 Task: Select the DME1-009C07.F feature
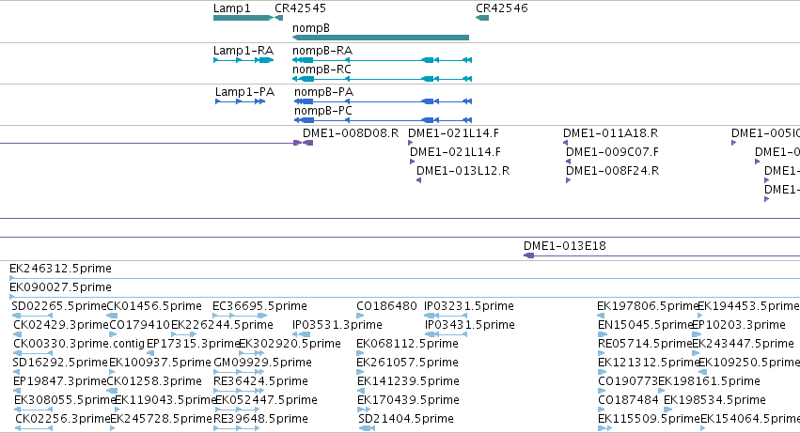pyautogui.click(x=568, y=162)
